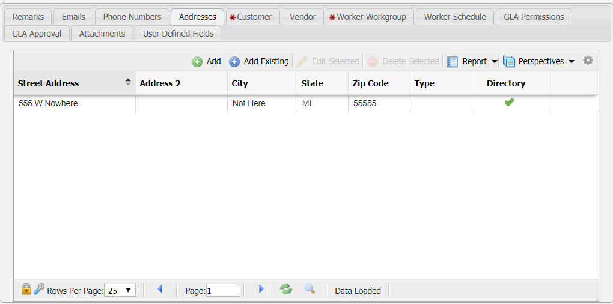Click the Page number input field
Screen dimensions: 613x304
223,291
